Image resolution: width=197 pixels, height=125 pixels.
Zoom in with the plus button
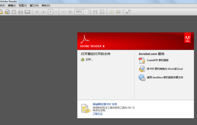(x=70, y=12)
